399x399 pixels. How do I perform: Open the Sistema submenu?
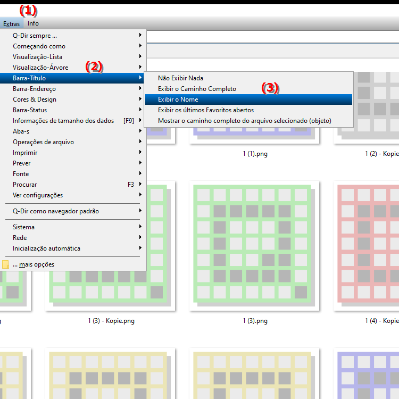tap(73, 227)
